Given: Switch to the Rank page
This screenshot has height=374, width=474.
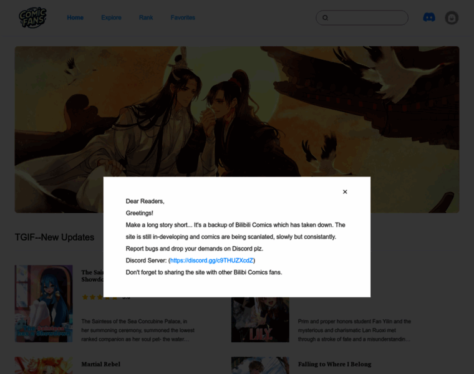Looking at the screenshot, I should [x=146, y=17].
